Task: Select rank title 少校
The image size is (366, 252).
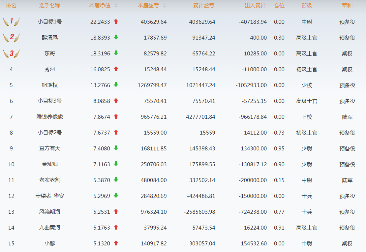Action: [x=307, y=85]
